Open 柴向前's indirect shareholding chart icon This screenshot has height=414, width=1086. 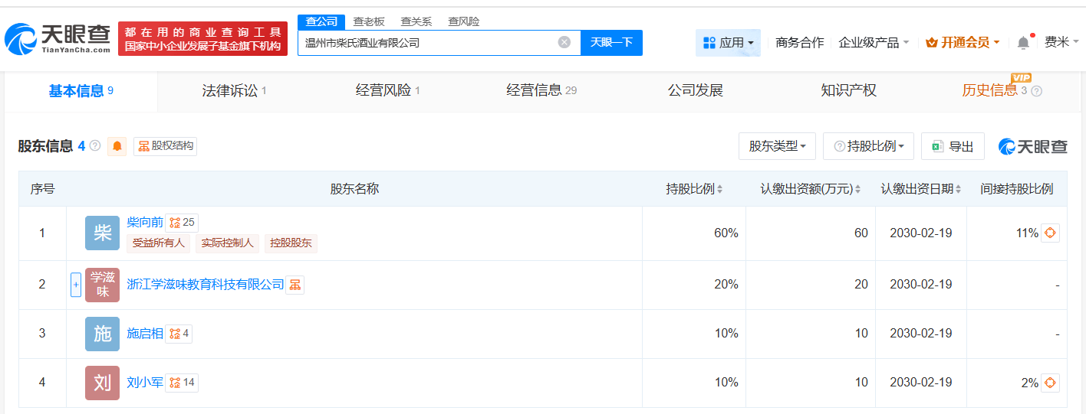pyautogui.click(x=1050, y=233)
